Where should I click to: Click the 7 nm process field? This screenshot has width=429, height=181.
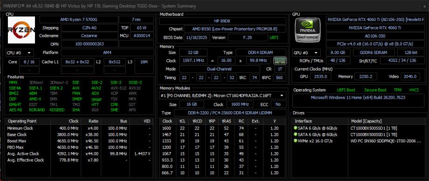tap(136, 20)
